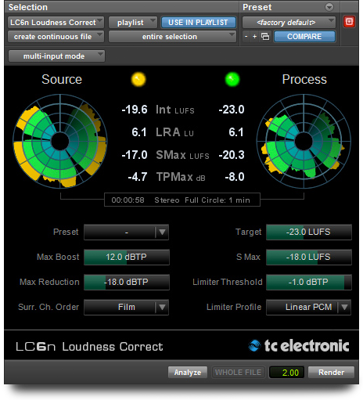Click the green Process status indicator

(x=232, y=79)
